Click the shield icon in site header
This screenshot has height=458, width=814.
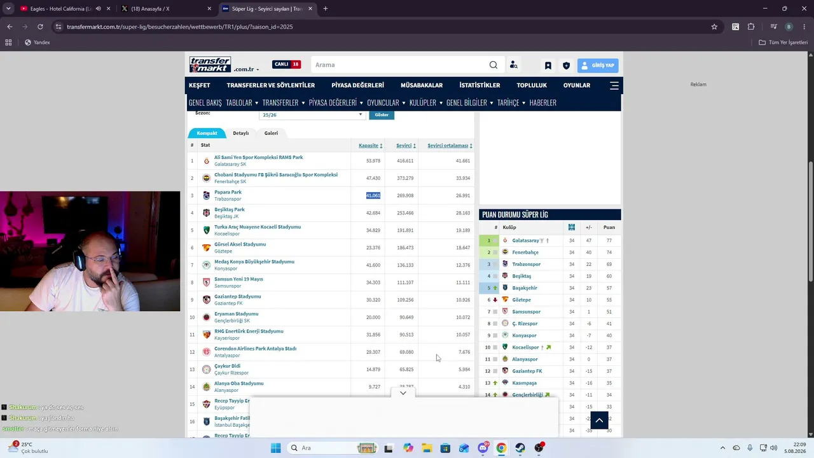(x=566, y=65)
